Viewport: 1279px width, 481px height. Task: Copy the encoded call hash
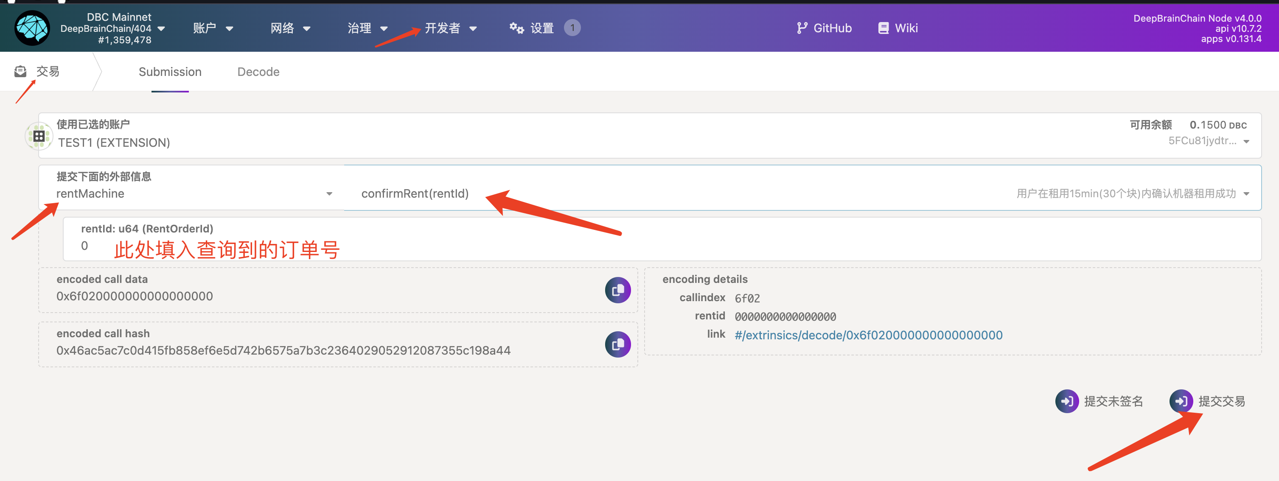(x=618, y=344)
